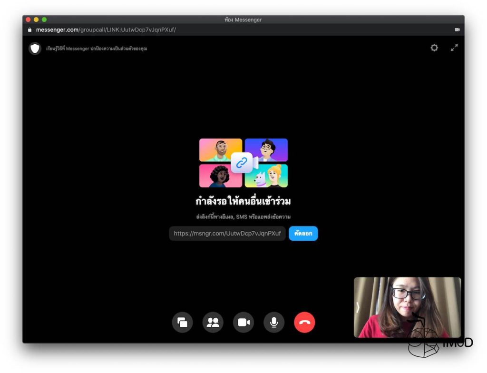This screenshot has height=373, width=487.
Task: Maximize the window with the green button
Action: click(44, 20)
